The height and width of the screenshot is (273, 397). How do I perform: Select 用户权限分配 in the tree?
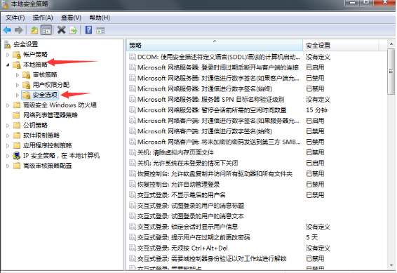51,85
